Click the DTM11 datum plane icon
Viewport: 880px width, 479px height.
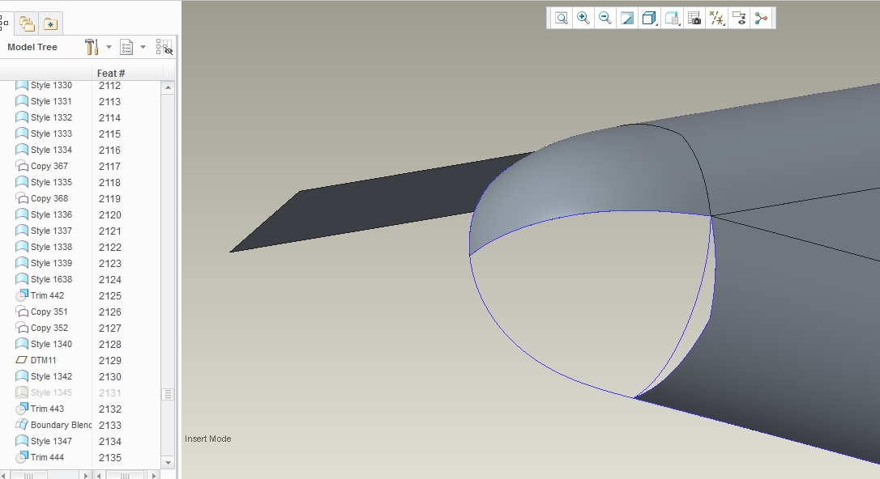21,360
